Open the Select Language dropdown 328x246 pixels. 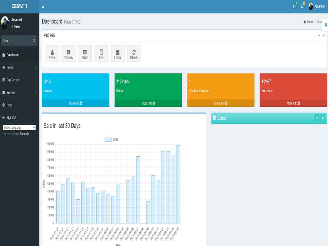pyautogui.click(x=19, y=127)
